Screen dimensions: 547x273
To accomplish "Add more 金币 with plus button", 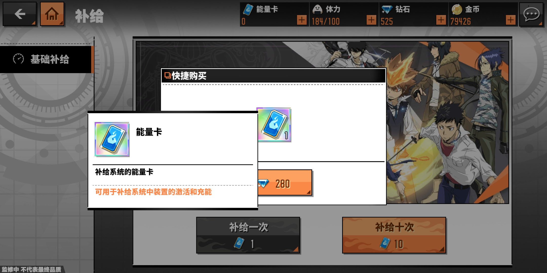I will pos(511,20).
